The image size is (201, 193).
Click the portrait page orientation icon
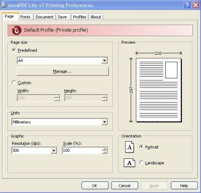coord(130,147)
